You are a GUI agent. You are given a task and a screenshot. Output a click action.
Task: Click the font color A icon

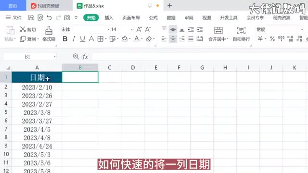click(x=137, y=38)
